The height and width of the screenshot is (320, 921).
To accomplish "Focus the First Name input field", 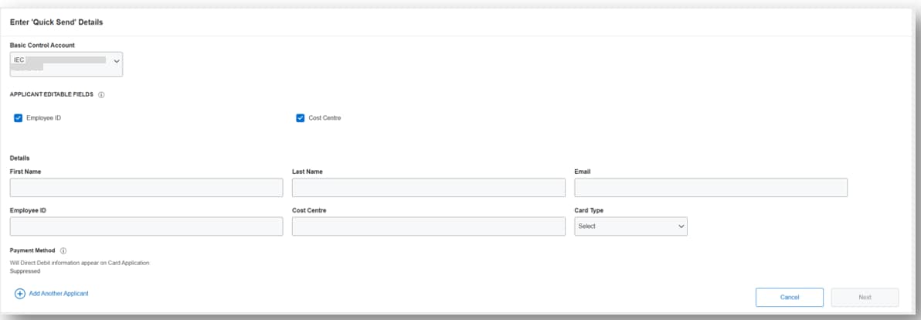I will (x=147, y=188).
